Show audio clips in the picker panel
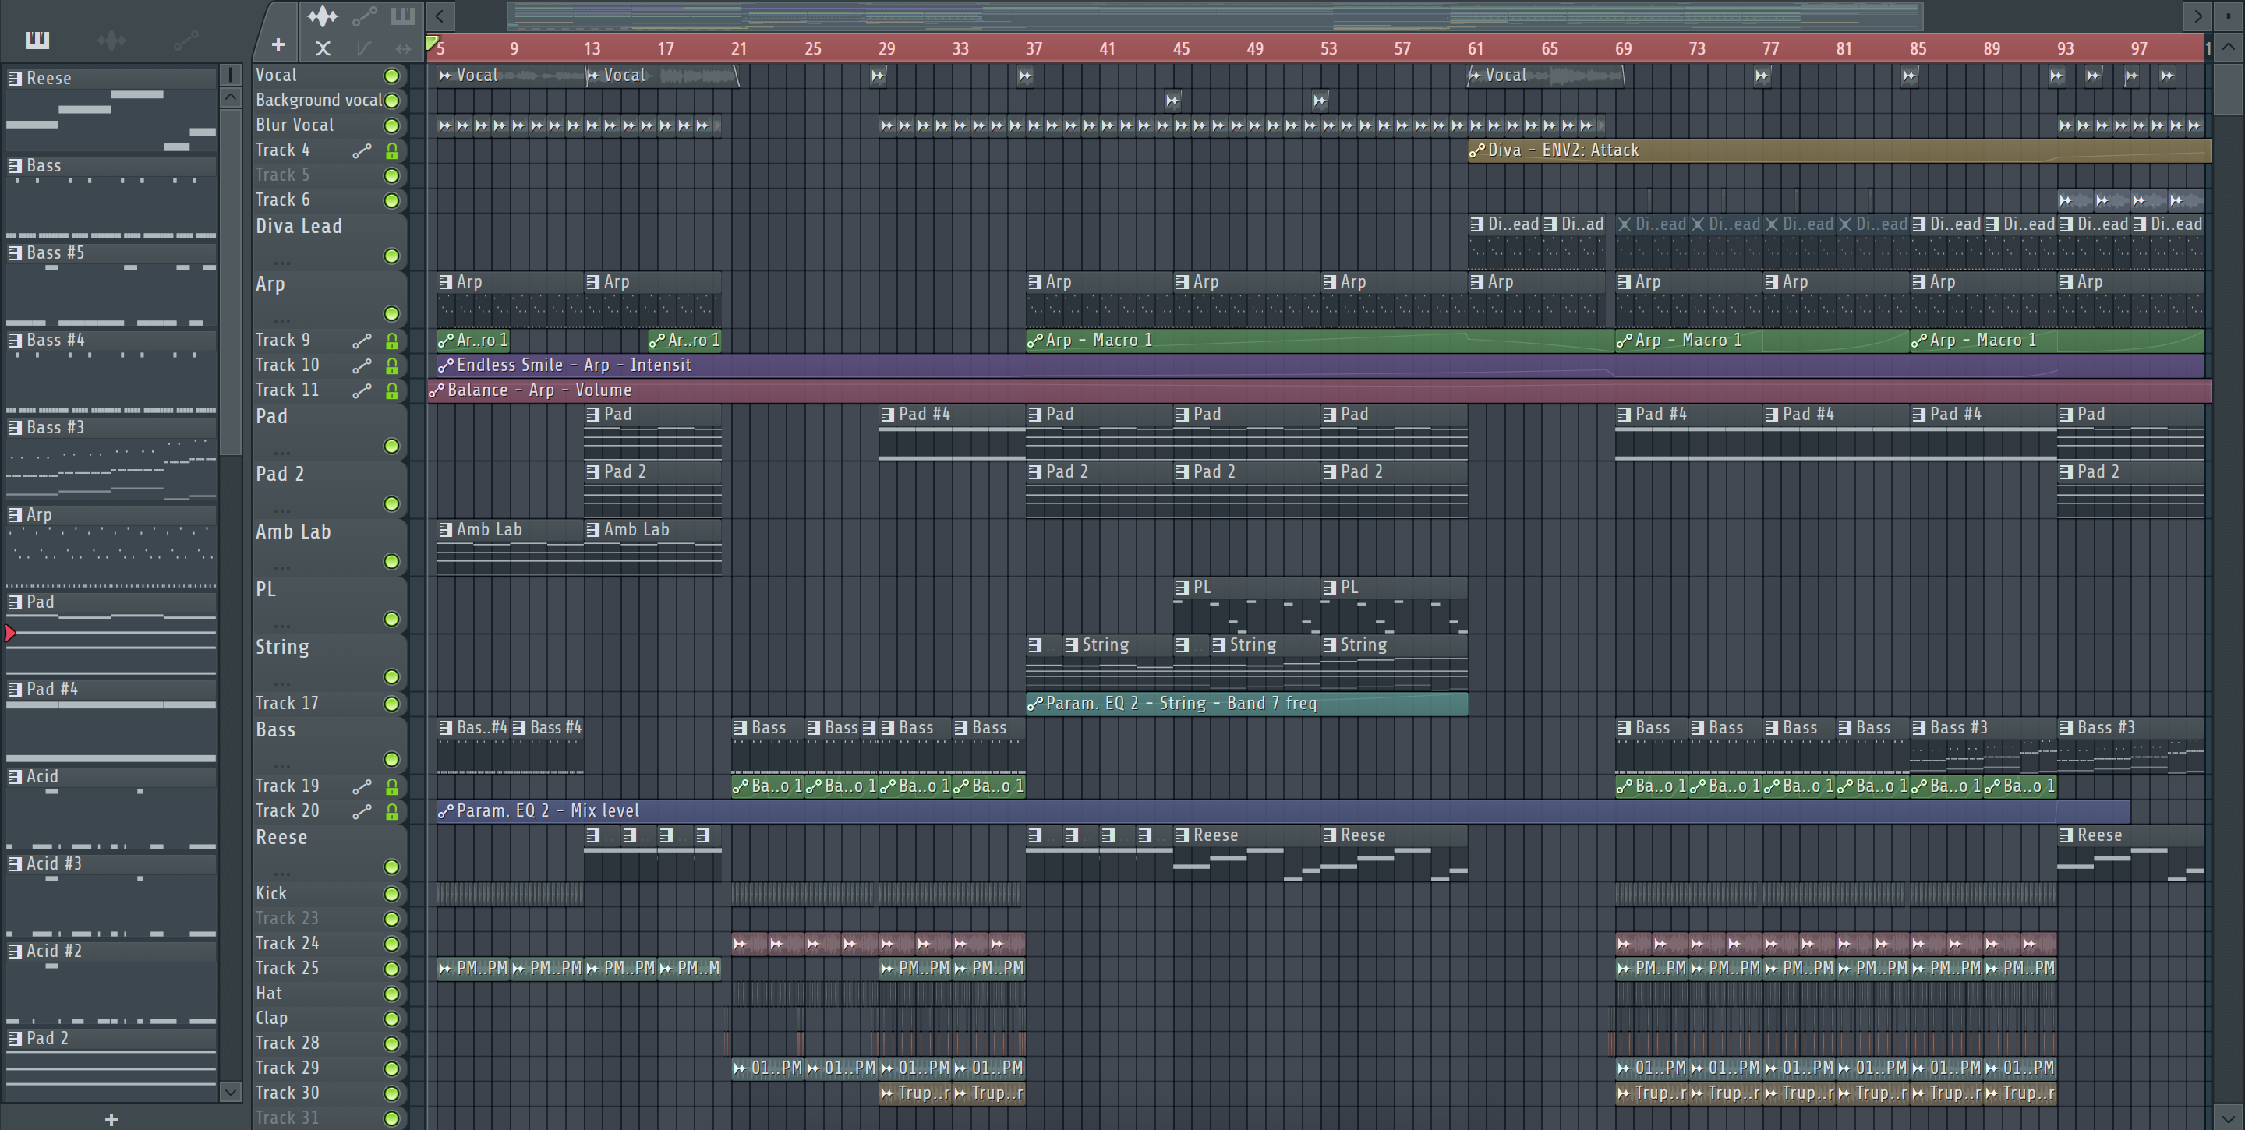This screenshot has height=1130, width=2245. pyautogui.click(x=111, y=40)
